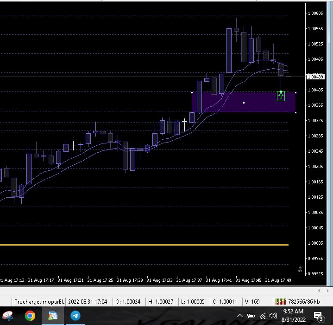Click the 1.00365 price scale label
This screenshot has height=325, width=333.
pos(315,105)
